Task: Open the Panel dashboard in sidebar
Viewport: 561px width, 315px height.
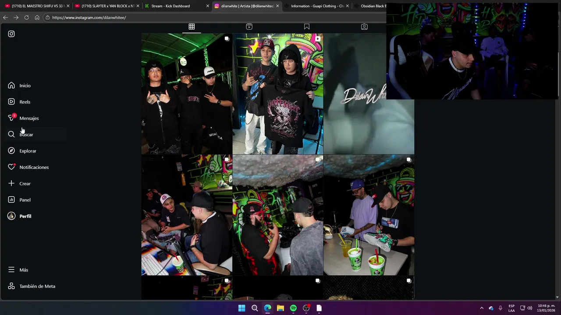Action: [19, 200]
